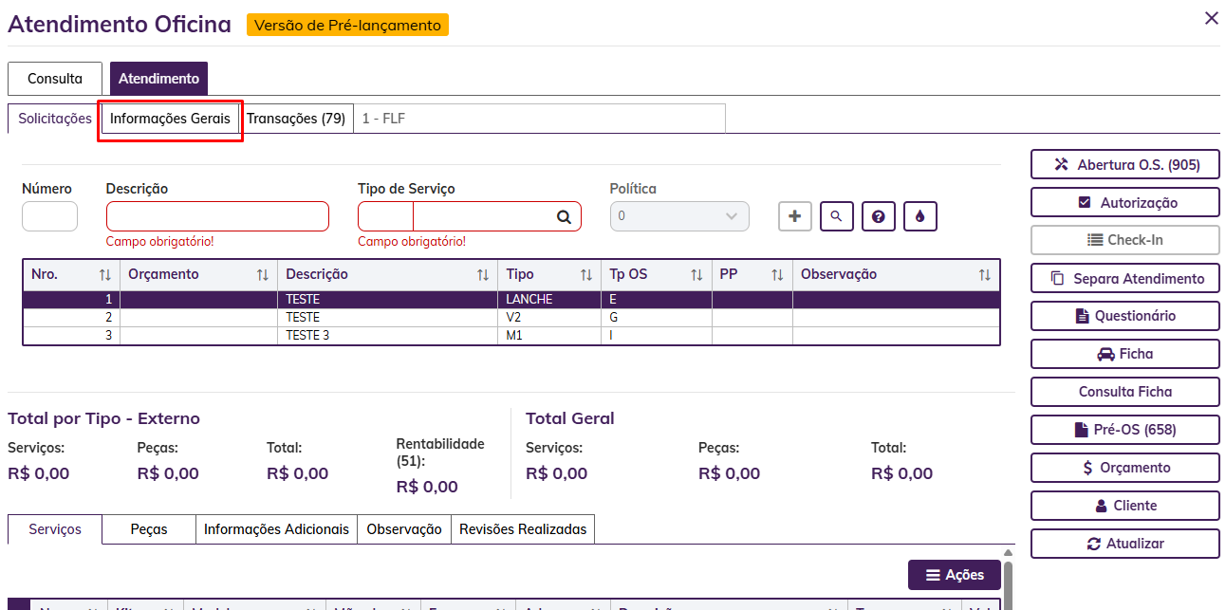Open the Ações menu button

(954, 575)
